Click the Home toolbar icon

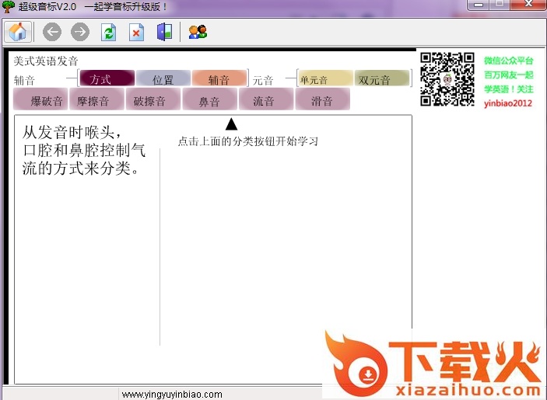tap(17, 32)
